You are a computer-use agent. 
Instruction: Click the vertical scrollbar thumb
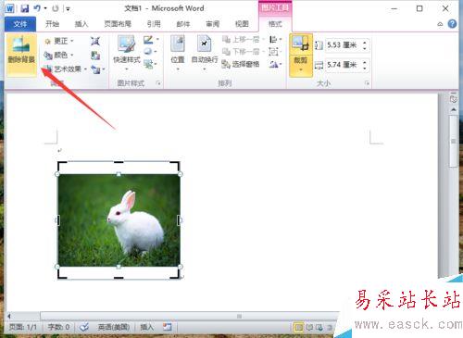453,142
